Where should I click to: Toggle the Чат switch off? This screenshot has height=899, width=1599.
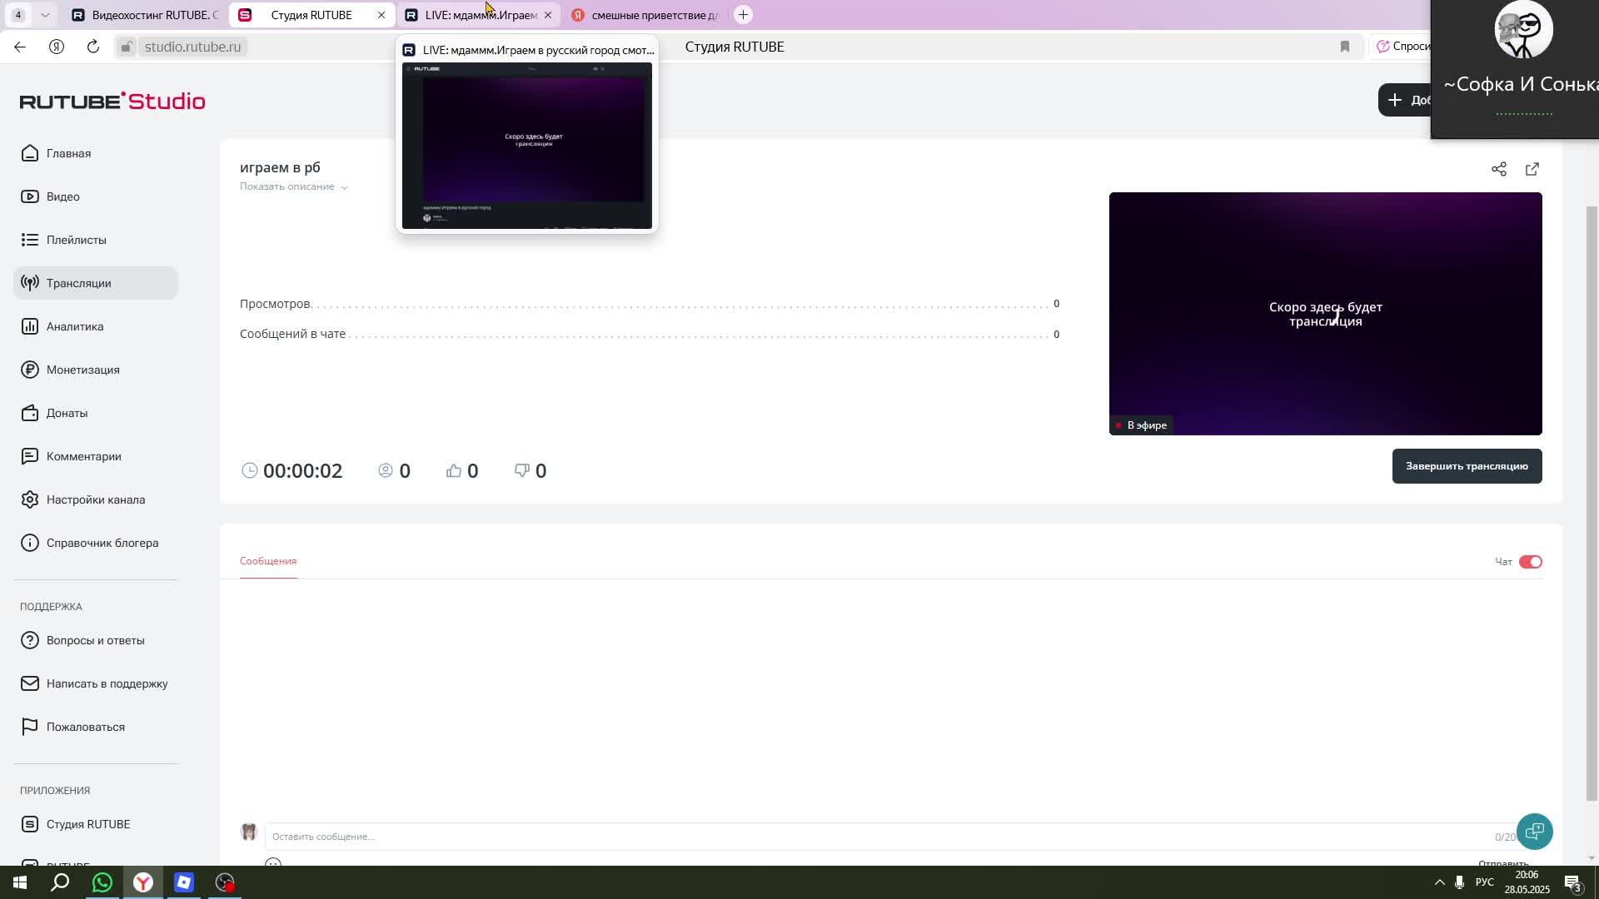[x=1531, y=562]
